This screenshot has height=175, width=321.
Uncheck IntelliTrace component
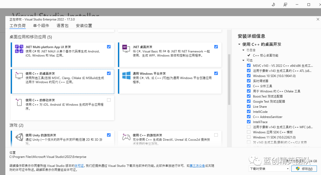[x=249, y=122]
